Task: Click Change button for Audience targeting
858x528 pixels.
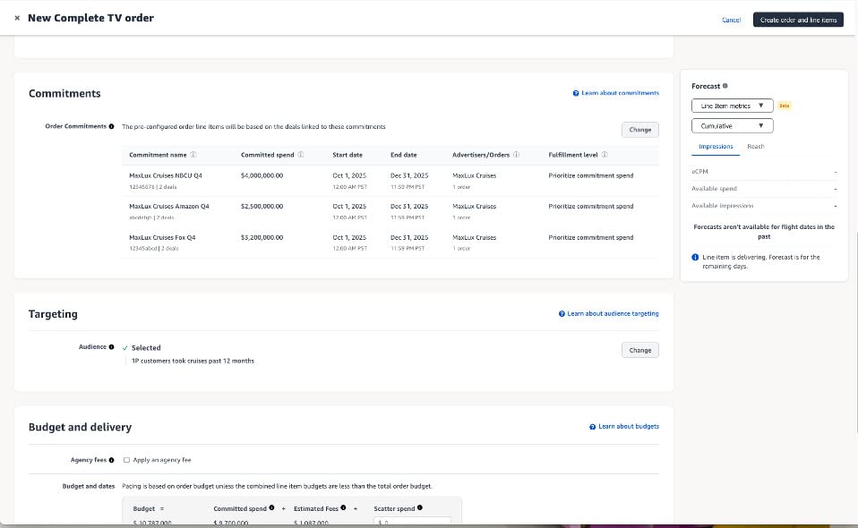Action: click(x=639, y=350)
